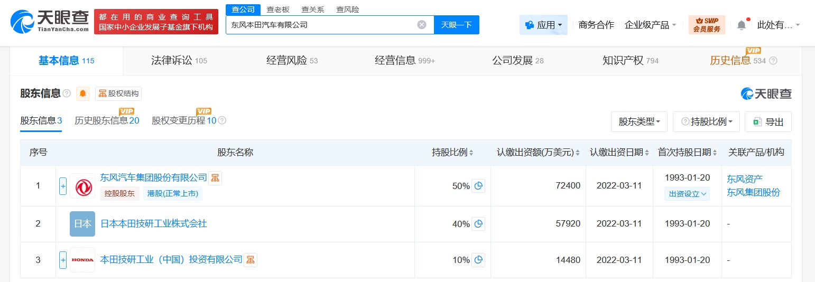Click the help icon next to 股东信息 heading
This screenshot has width=815, height=282.
point(67,93)
